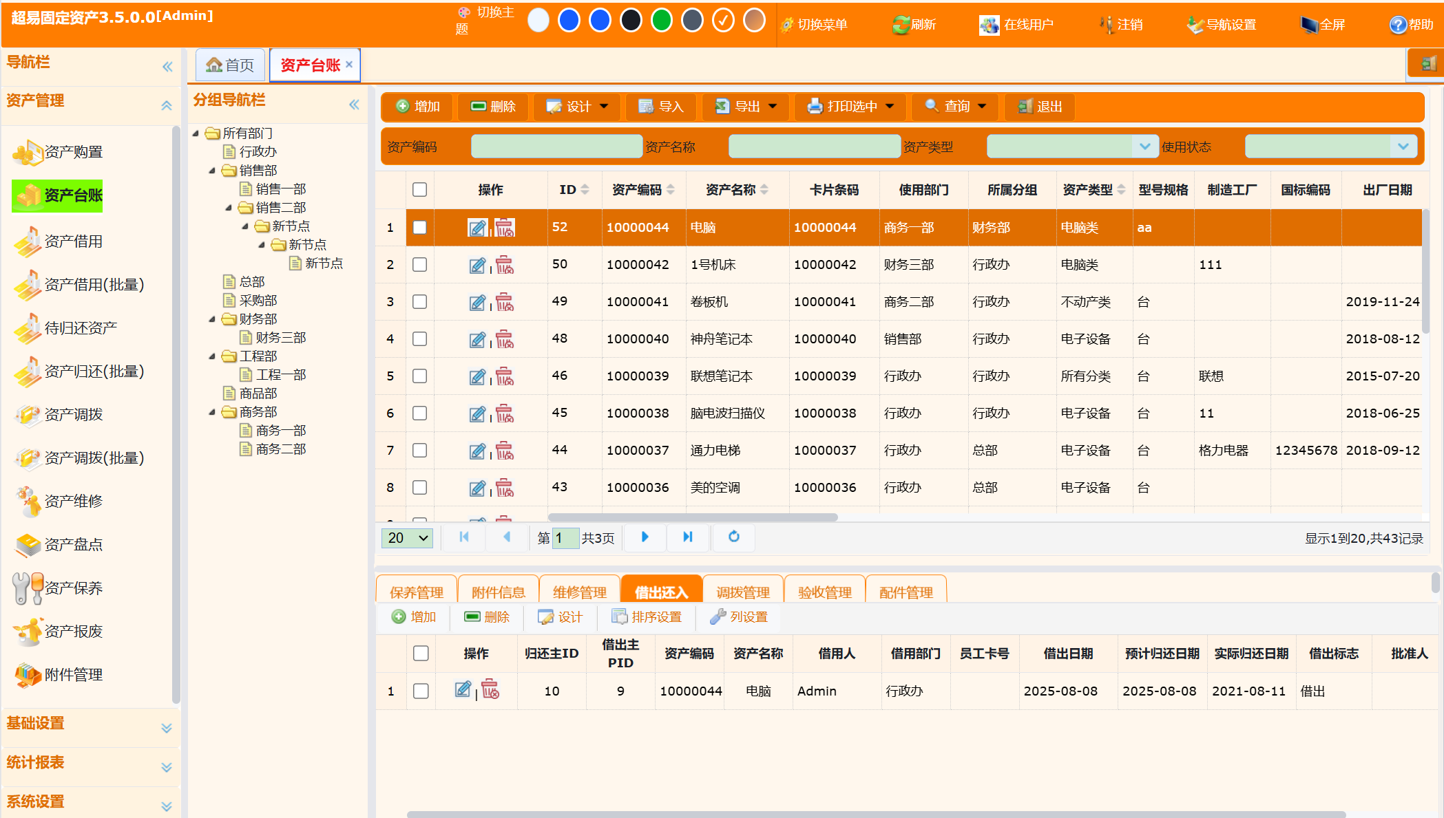Delete the borrow record for Admin
Screen dimensions: 1444x818
coord(490,689)
